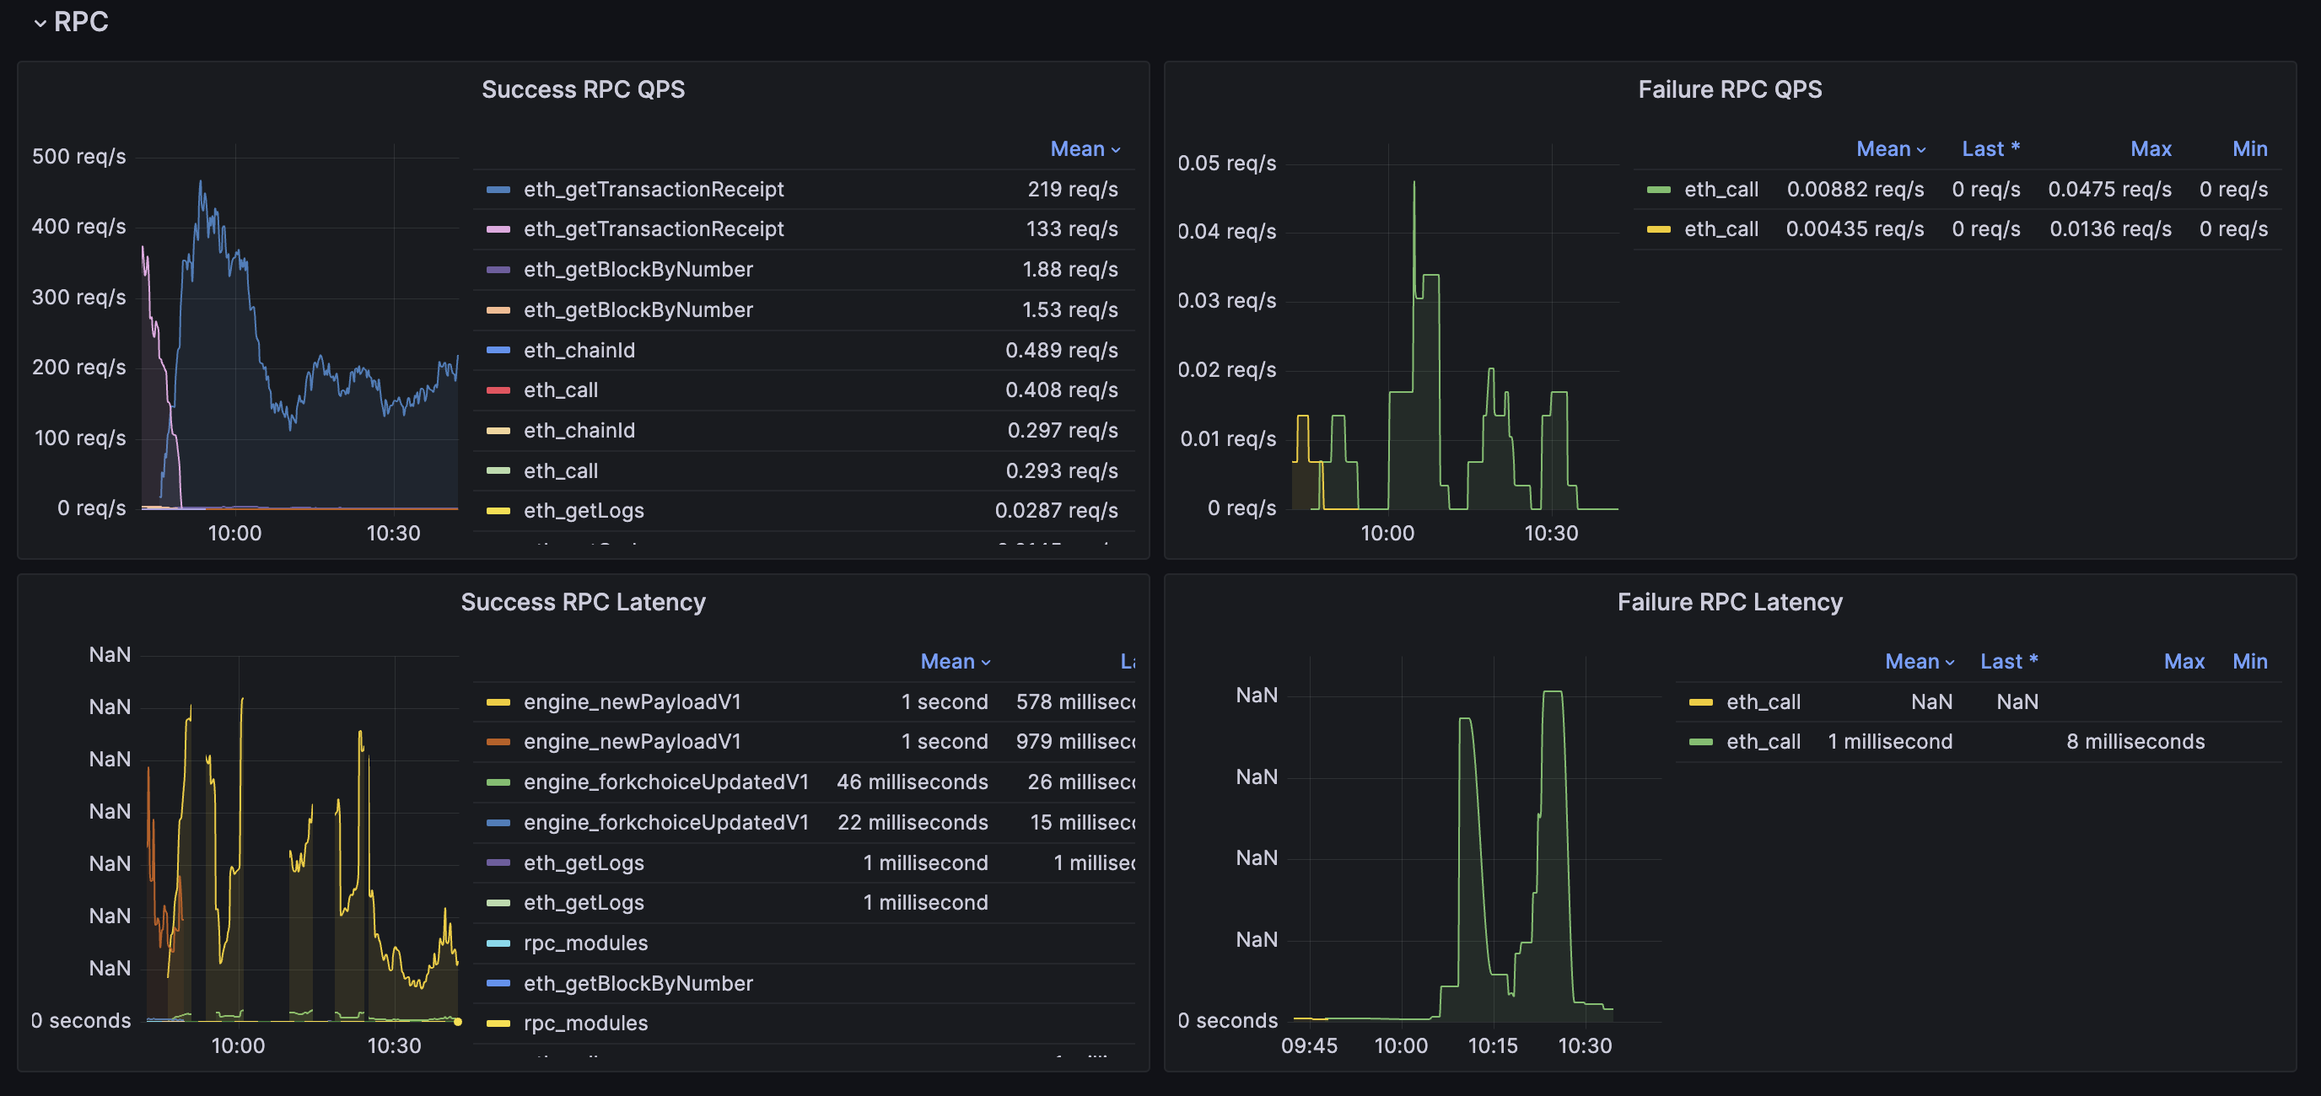Viewport: 2321px width, 1096px height.
Task: Sort Failure RPC Latency legend by Min
Action: click(2249, 661)
